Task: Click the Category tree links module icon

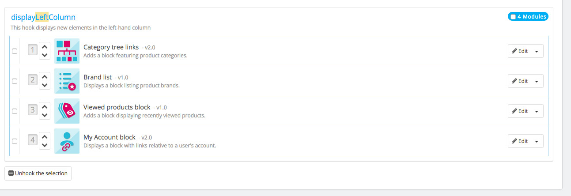Action: coord(67,51)
